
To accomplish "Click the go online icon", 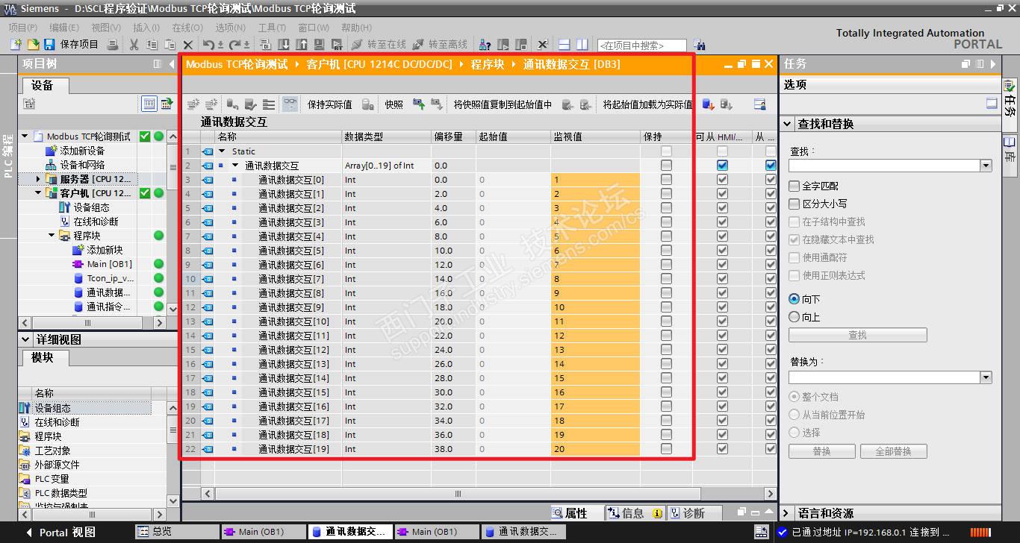I will pyautogui.click(x=358, y=45).
